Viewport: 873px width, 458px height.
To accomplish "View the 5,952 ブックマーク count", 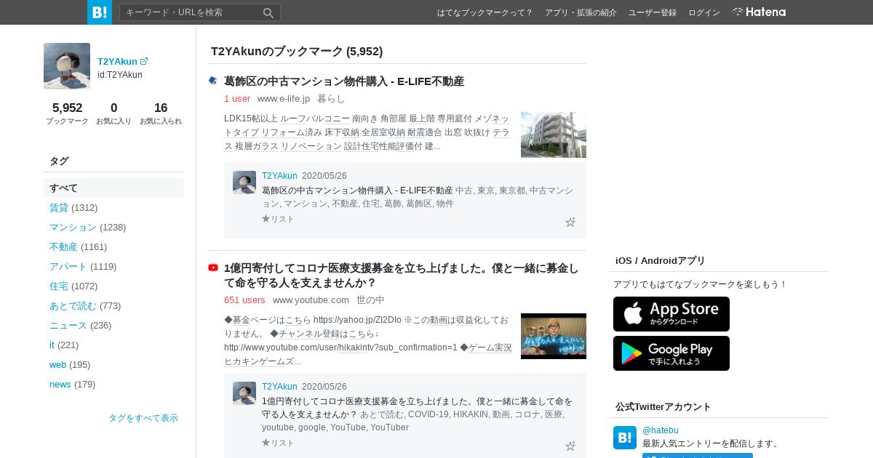I will coord(67,113).
